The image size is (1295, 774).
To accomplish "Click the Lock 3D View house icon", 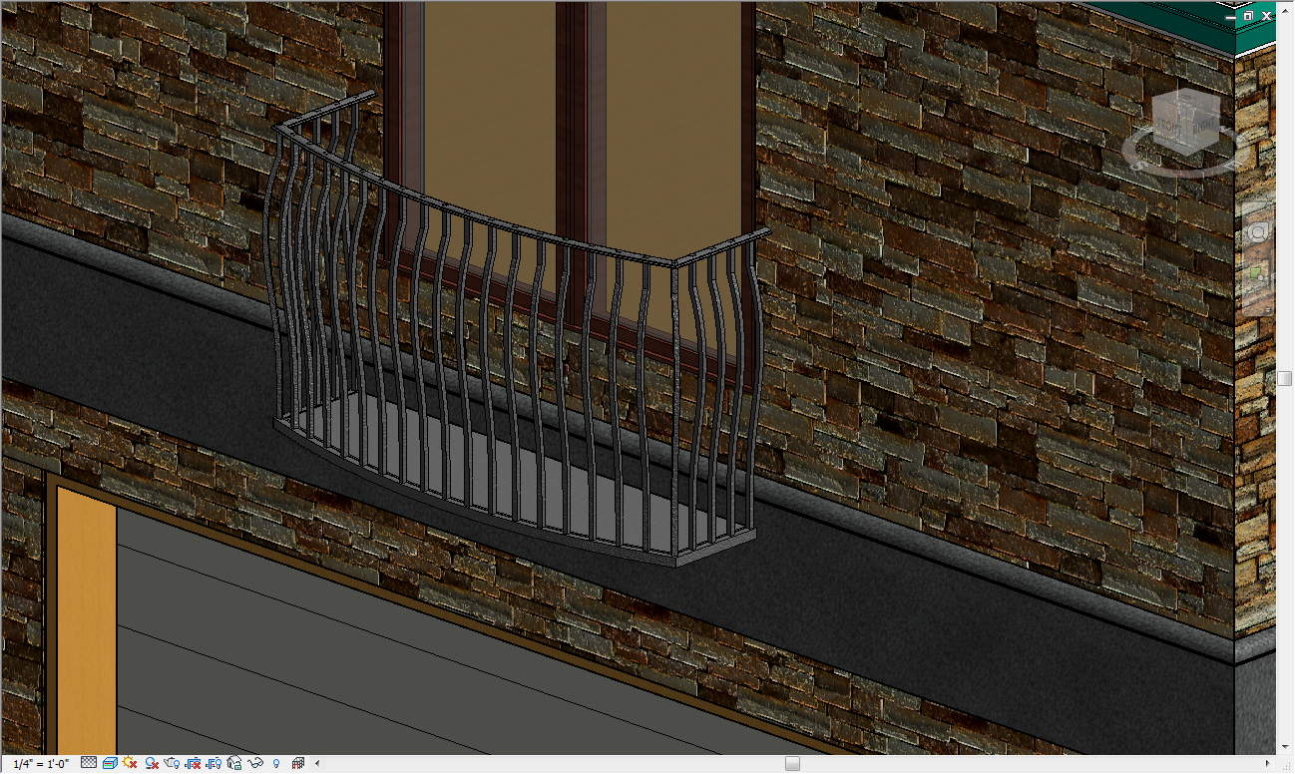I will [x=234, y=764].
